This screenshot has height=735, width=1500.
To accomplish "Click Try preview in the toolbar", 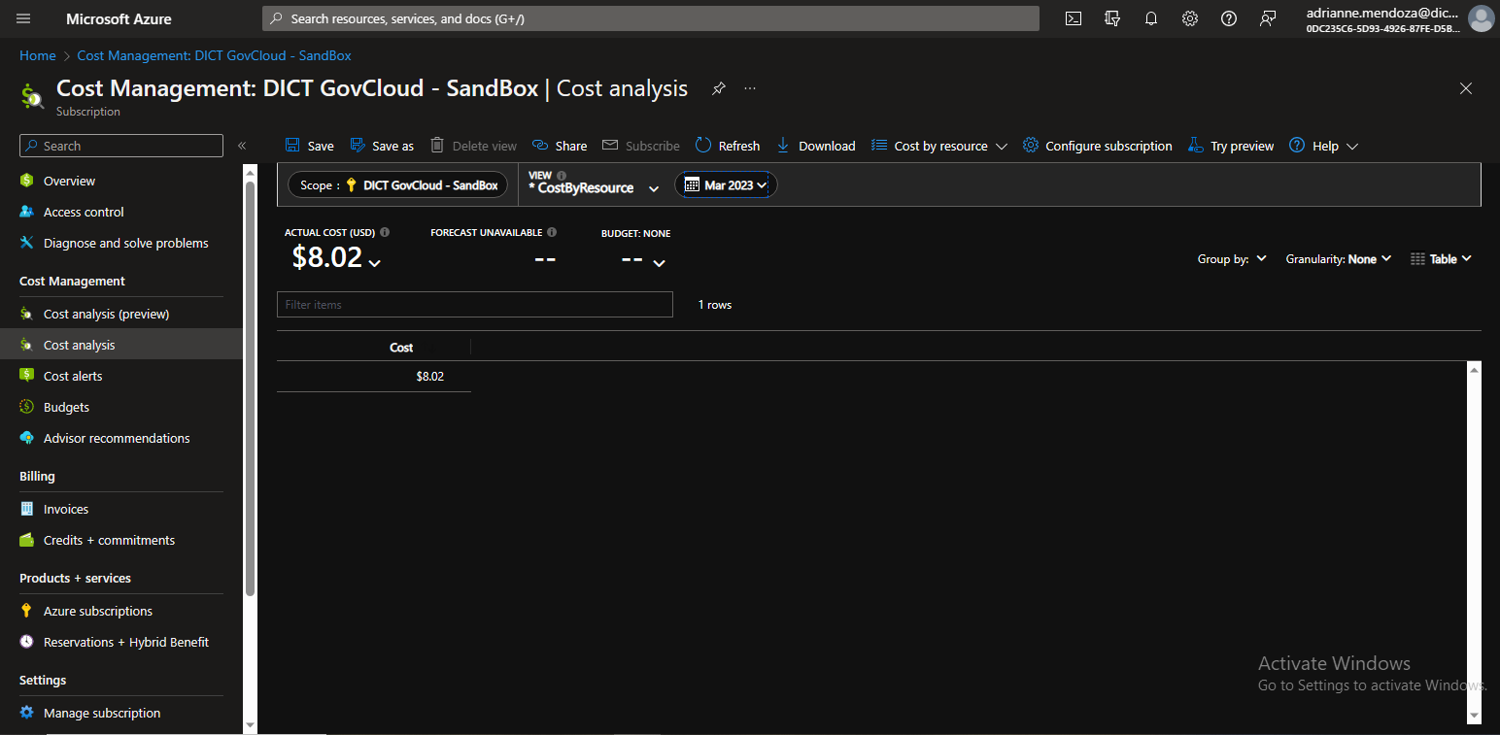I will click(1231, 146).
